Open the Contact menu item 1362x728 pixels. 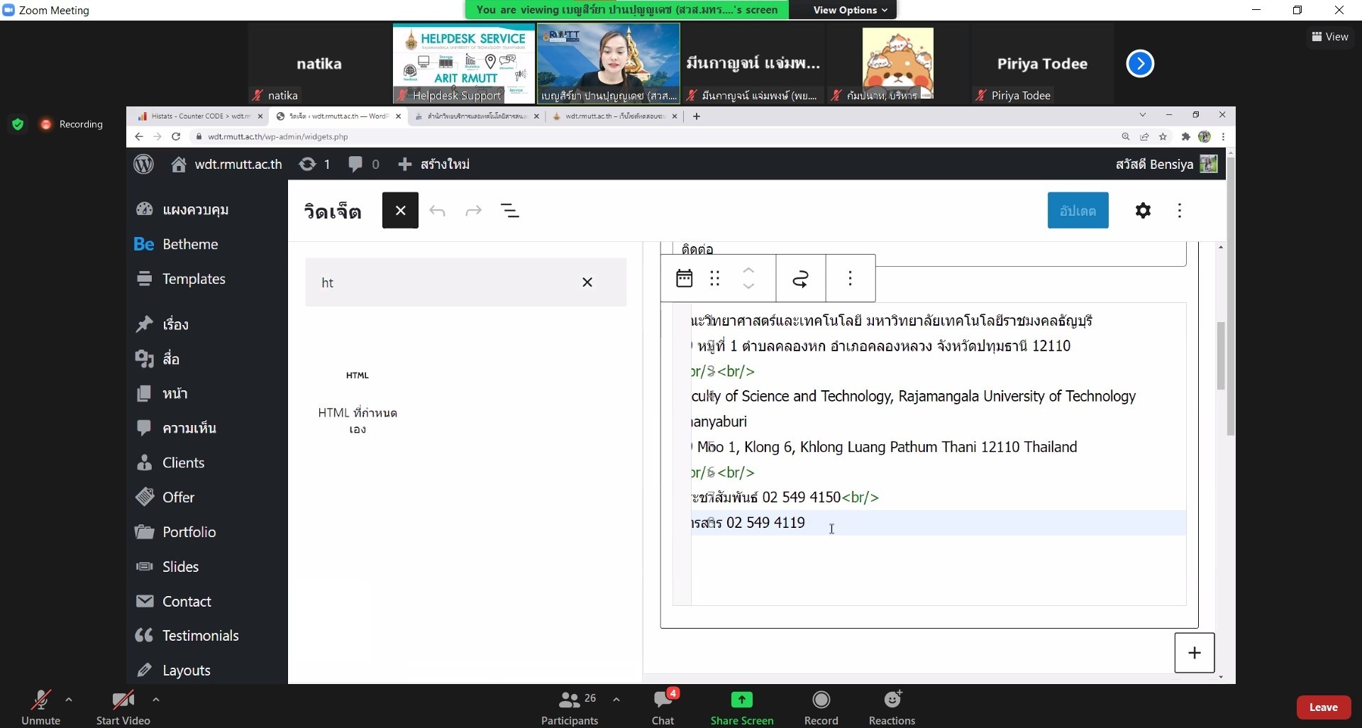(174, 602)
